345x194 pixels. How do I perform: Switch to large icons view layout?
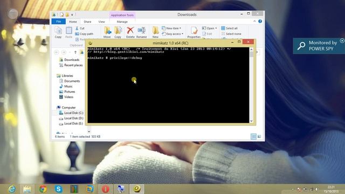259,136
